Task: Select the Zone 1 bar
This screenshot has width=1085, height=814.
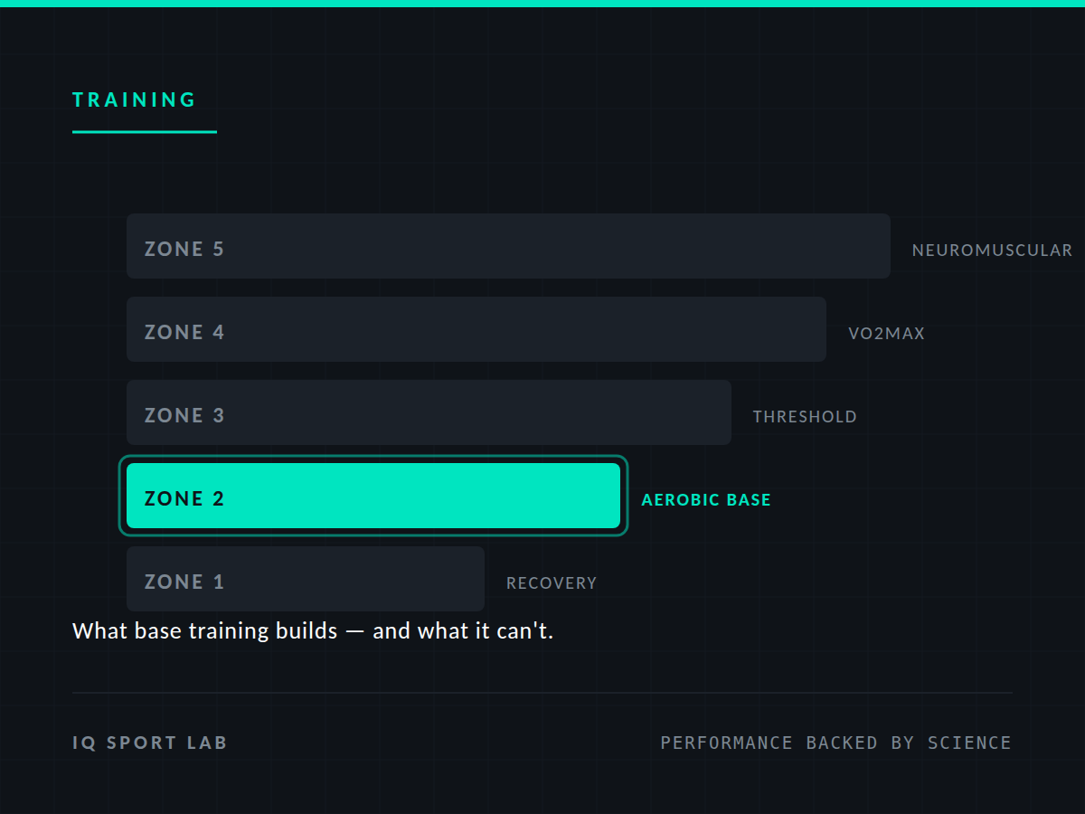Action: (x=306, y=579)
